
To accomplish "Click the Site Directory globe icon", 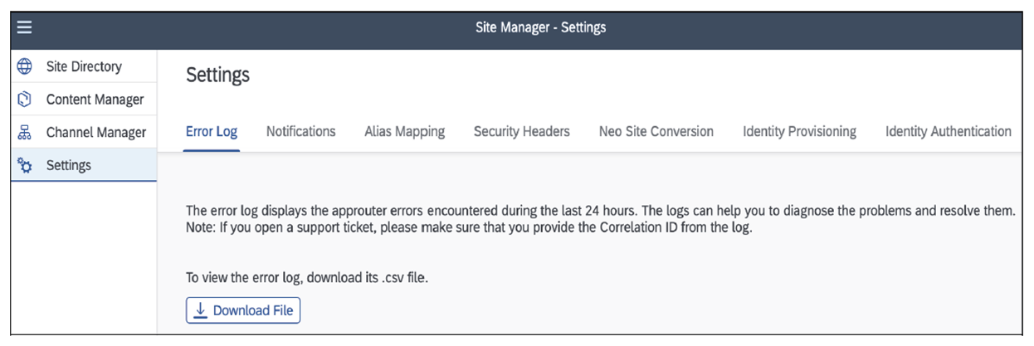I will click(25, 66).
